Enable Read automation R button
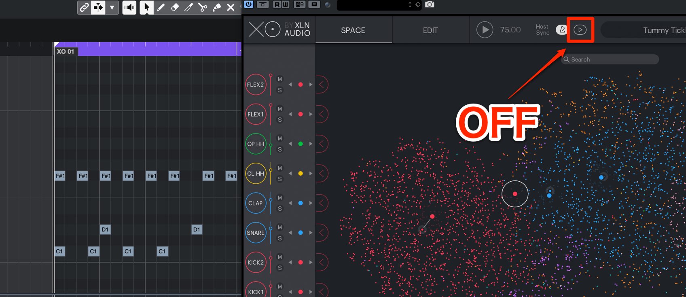686x297 pixels. click(x=277, y=4)
